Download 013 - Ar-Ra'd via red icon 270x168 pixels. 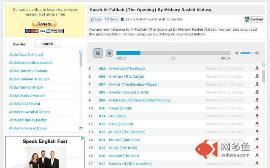coord(257,131)
